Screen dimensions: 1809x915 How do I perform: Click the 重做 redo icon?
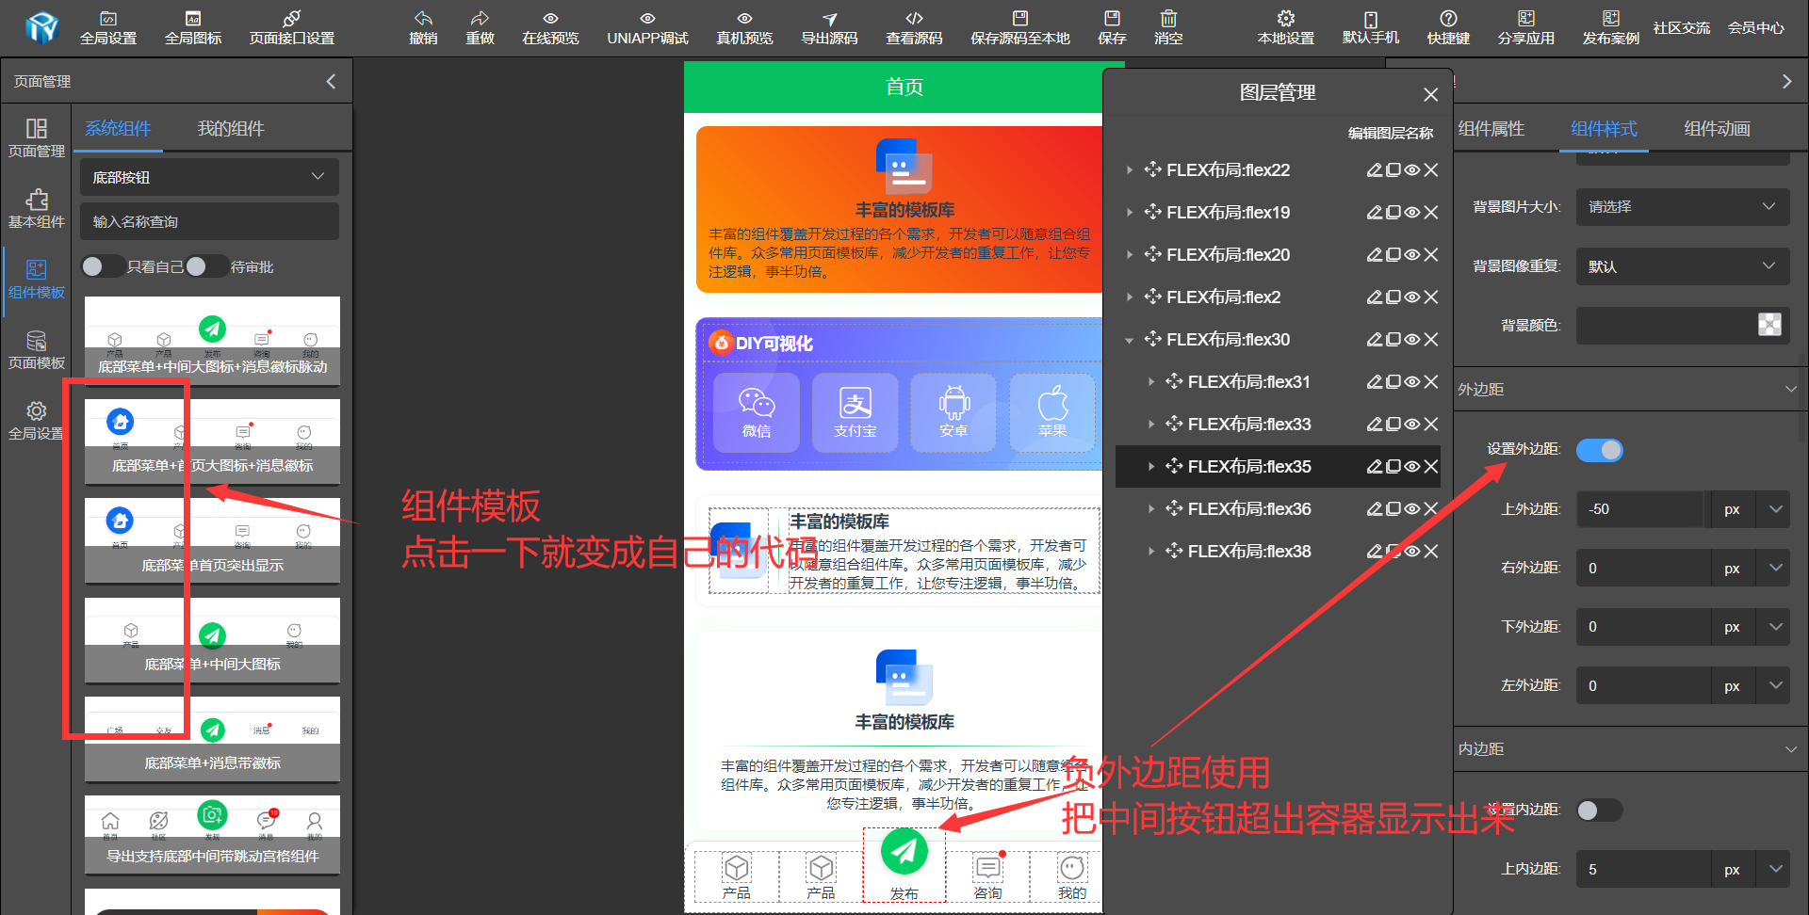(480, 28)
